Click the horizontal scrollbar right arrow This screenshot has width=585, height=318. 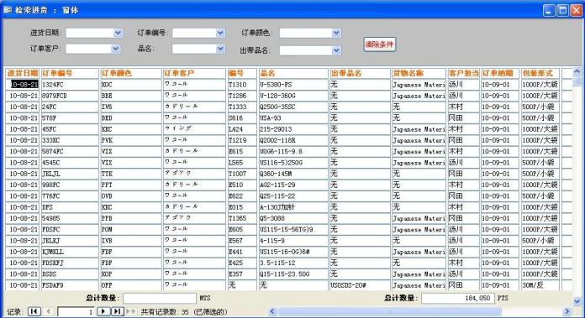(x=567, y=311)
